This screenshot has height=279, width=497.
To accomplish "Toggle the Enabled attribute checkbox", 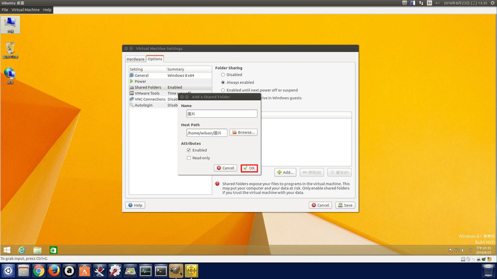I will pyautogui.click(x=189, y=150).
